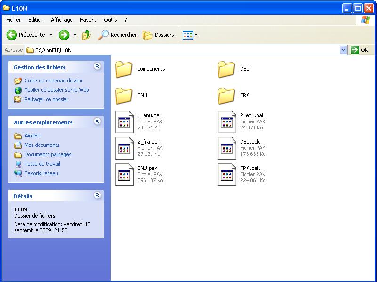Go to AionEU link in sidebar

pyautogui.click(x=32, y=136)
